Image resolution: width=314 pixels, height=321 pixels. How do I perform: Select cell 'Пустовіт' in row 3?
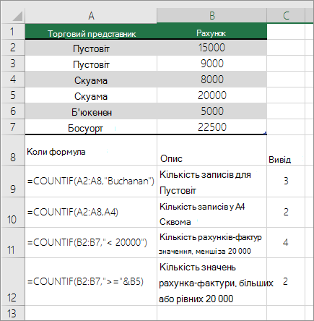coord(91,64)
